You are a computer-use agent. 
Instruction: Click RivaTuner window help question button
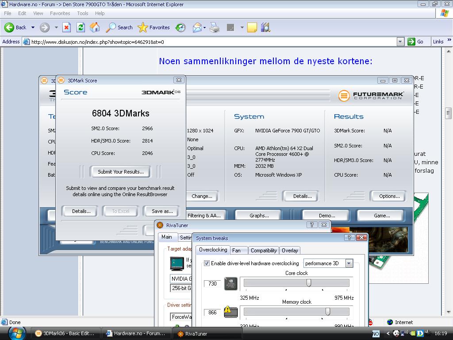tap(312, 224)
